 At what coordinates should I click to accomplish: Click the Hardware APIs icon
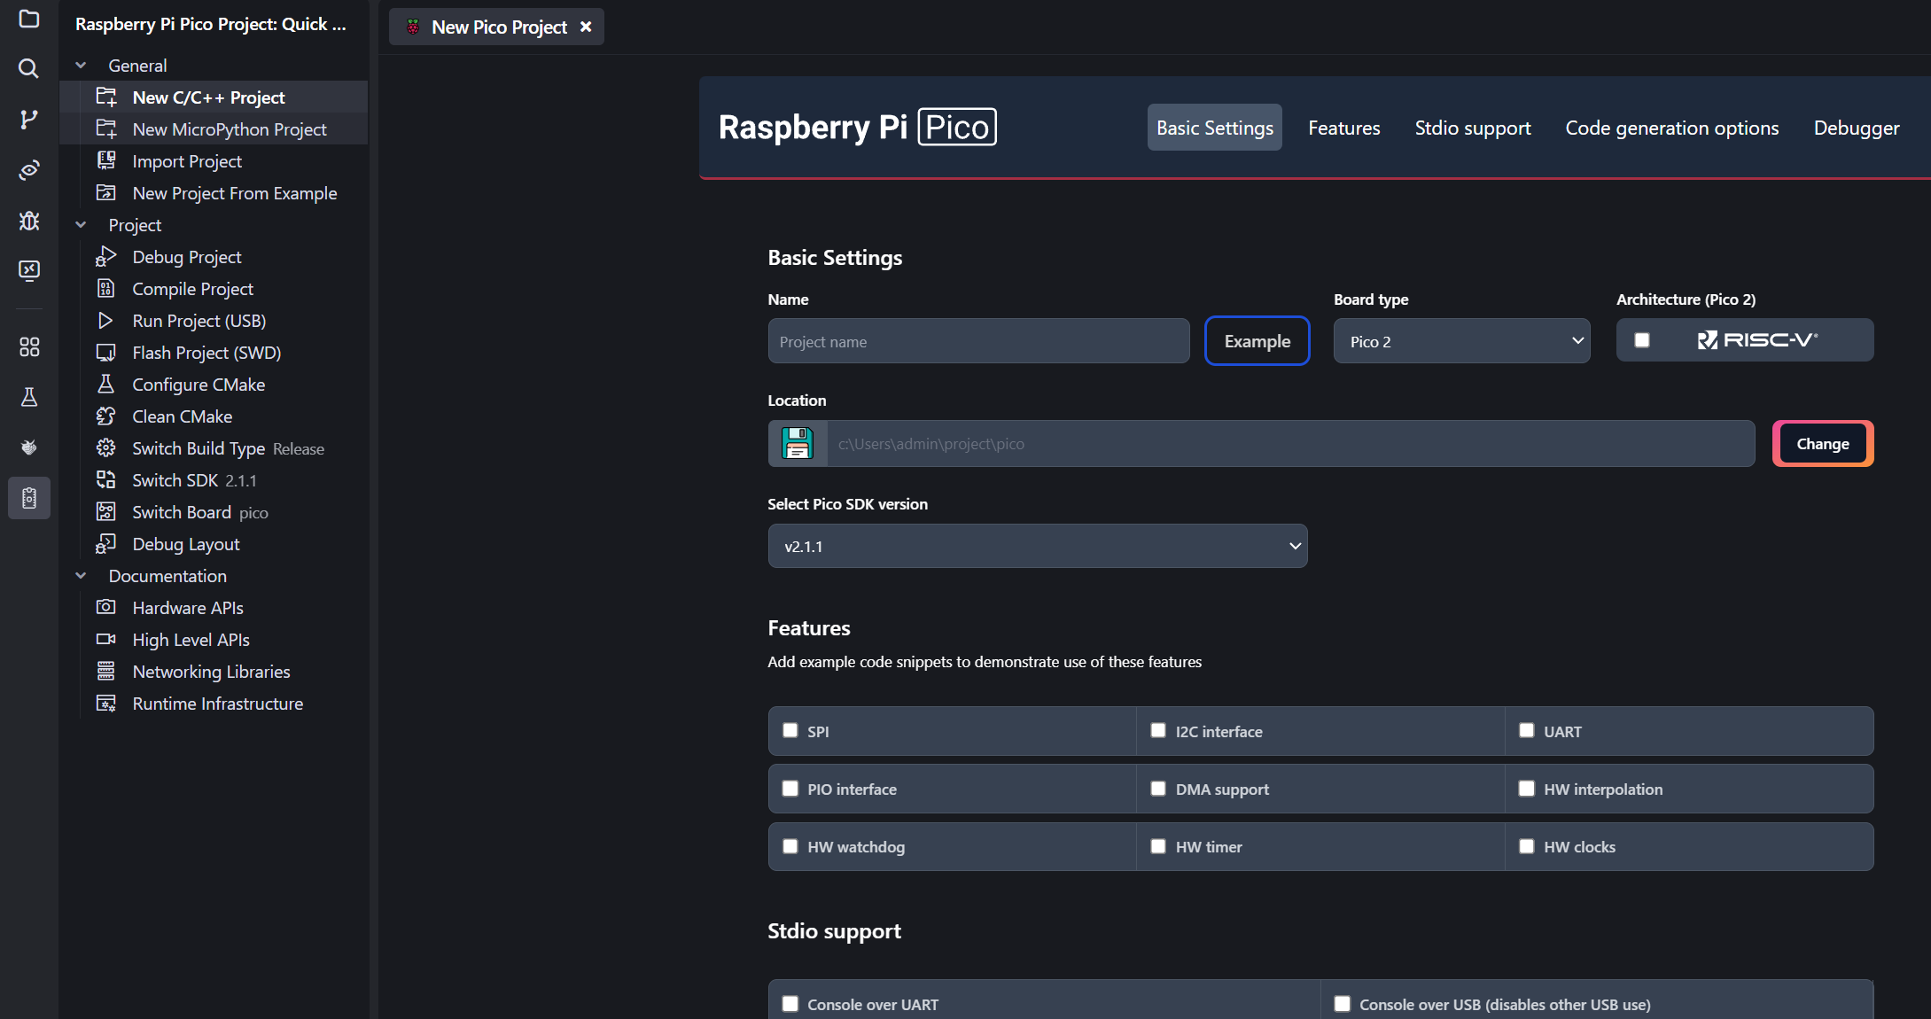tap(106, 607)
